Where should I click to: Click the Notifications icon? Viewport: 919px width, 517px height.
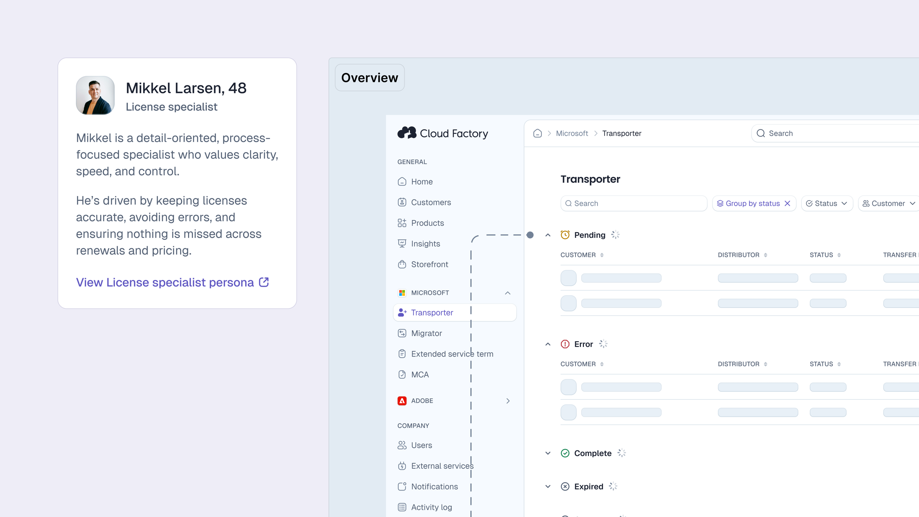402,486
